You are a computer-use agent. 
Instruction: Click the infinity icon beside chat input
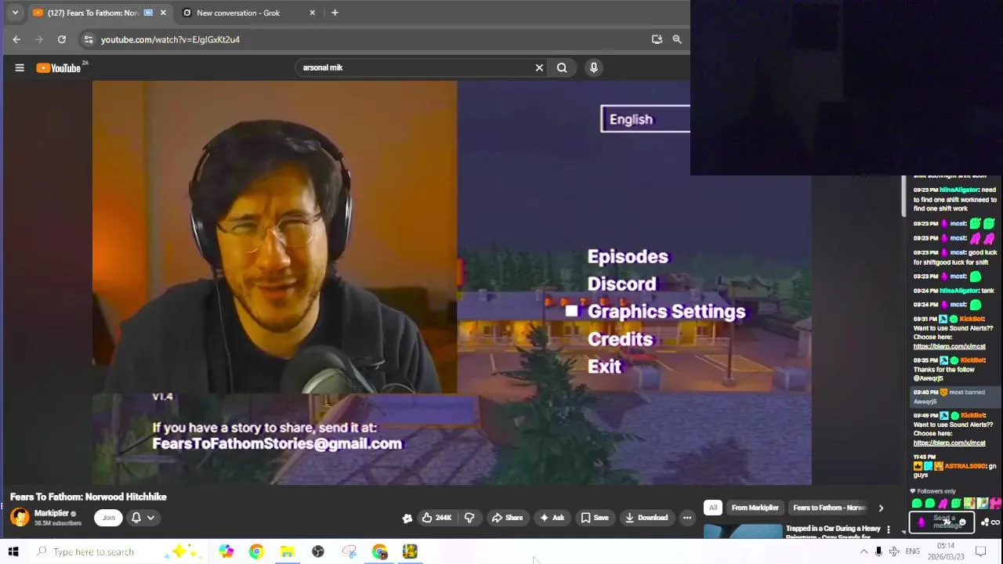pyautogui.click(x=994, y=522)
